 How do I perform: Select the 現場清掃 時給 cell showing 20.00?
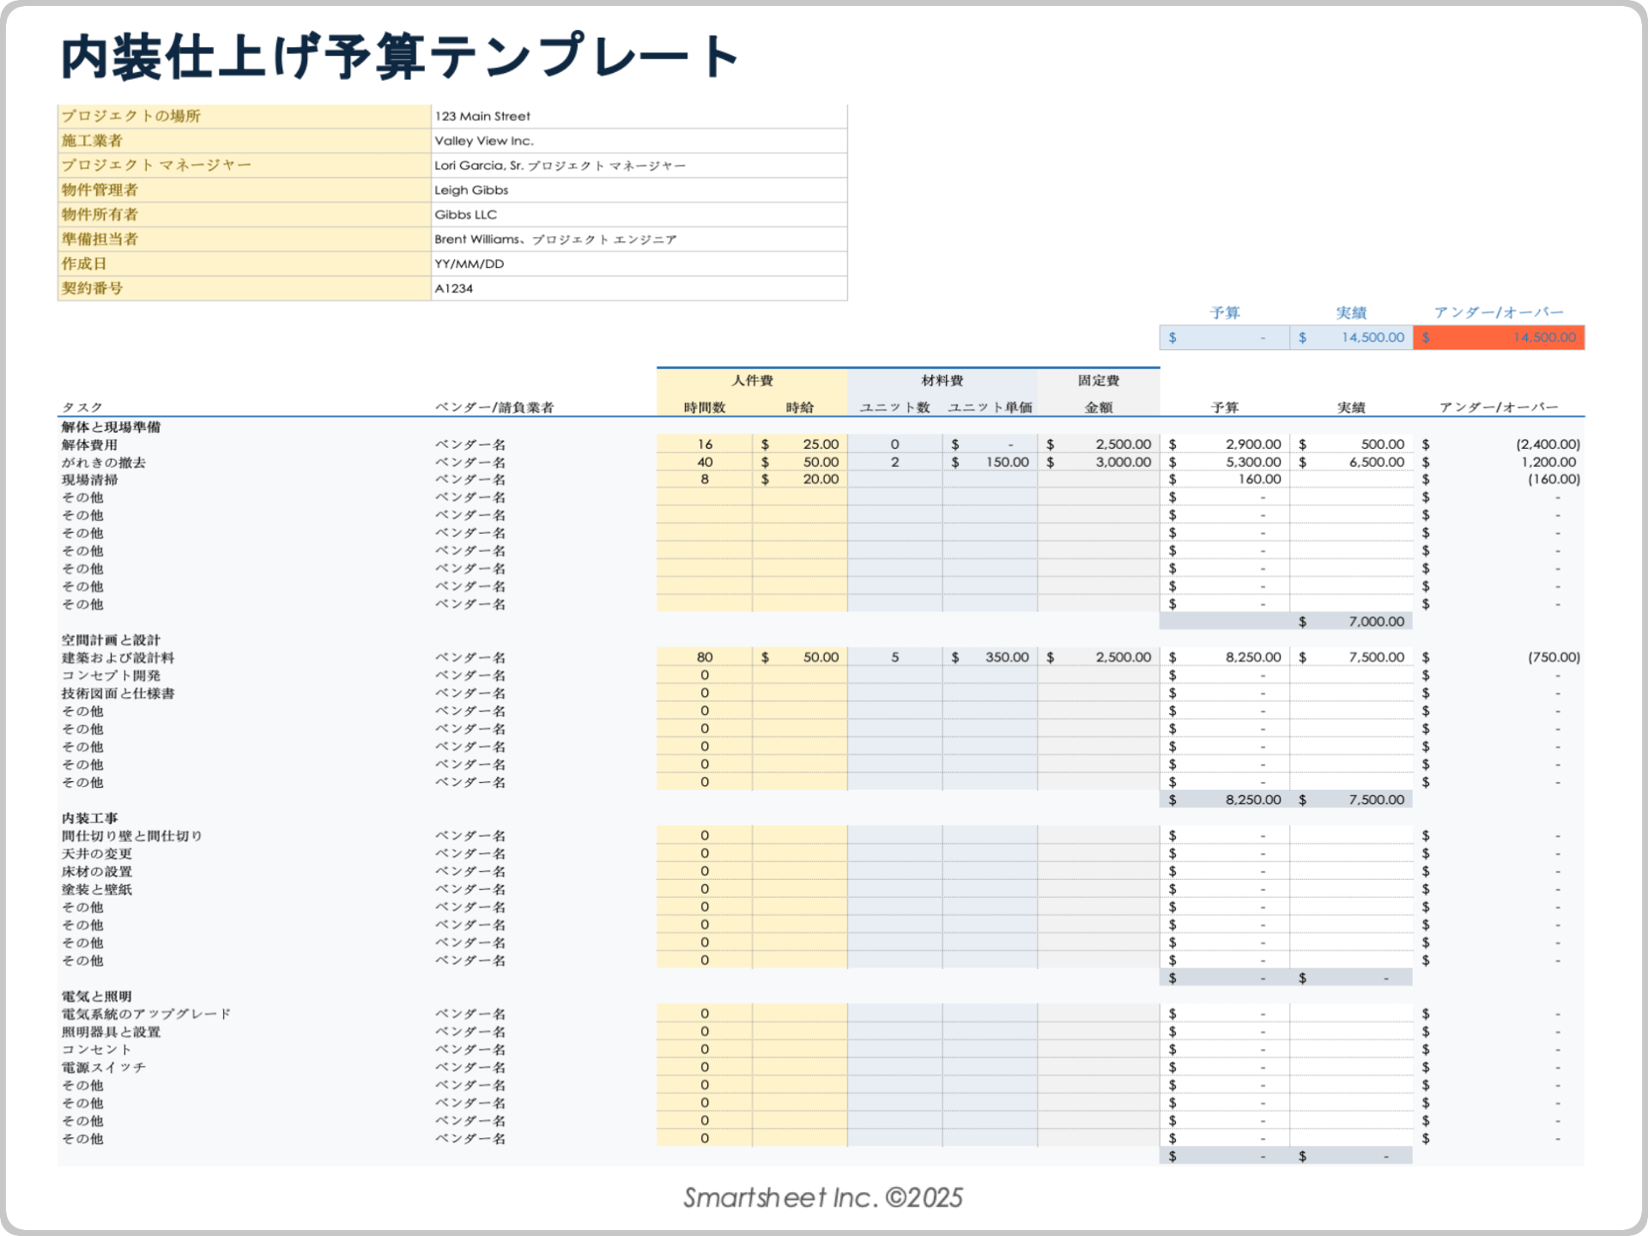[x=798, y=479]
